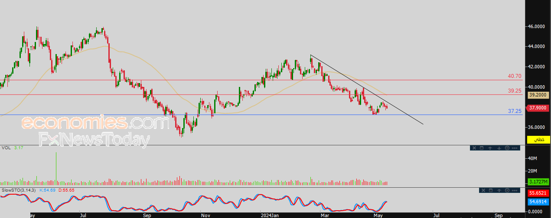Close the VOL indicator panel
The image size is (551, 218).
(x=474, y=148)
